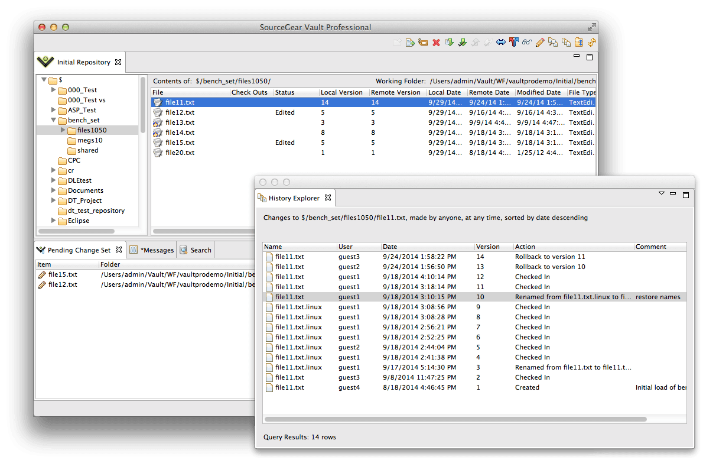Image resolution: width=703 pixels, height=463 pixels.
Task: Expand the DT_Project folder node
Action: click(53, 200)
